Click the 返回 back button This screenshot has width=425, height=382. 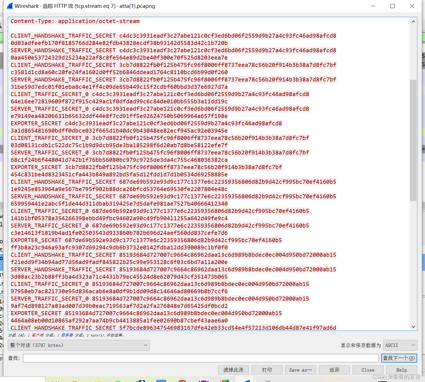[x=334, y=370]
